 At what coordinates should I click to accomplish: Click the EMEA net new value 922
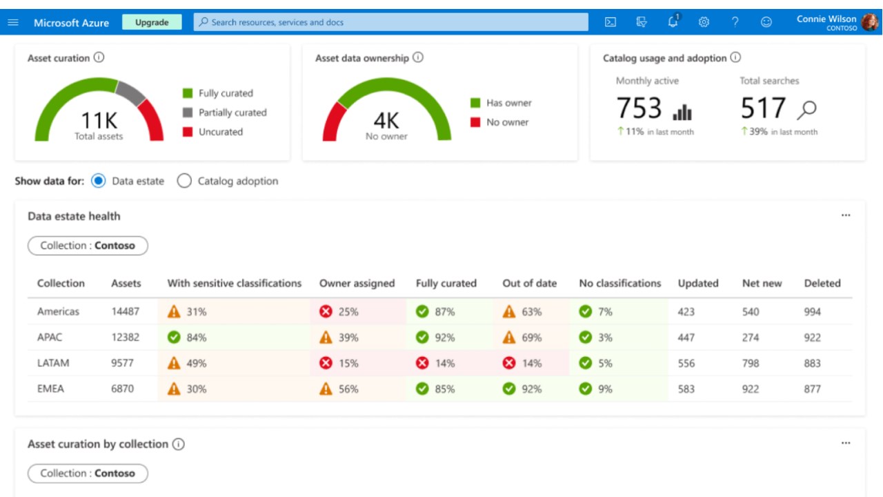pyautogui.click(x=751, y=389)
